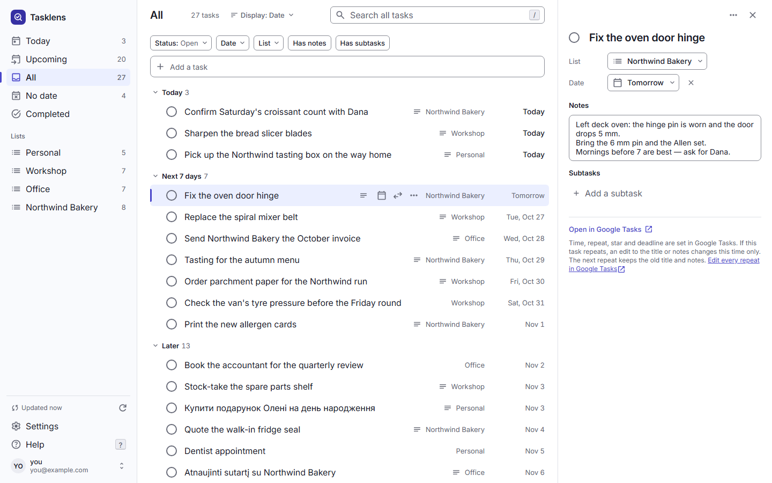Screen dimensions: 772x483
Task: Toggle the Has subtasks filter
Action: [x=362, y=43]
